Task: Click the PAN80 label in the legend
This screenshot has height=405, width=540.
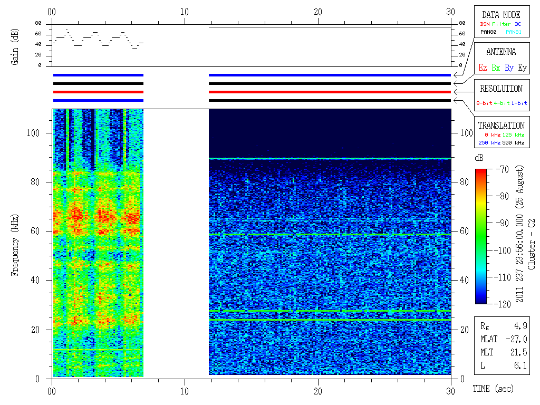Action: pyautogui.click(x=488, y=32)
